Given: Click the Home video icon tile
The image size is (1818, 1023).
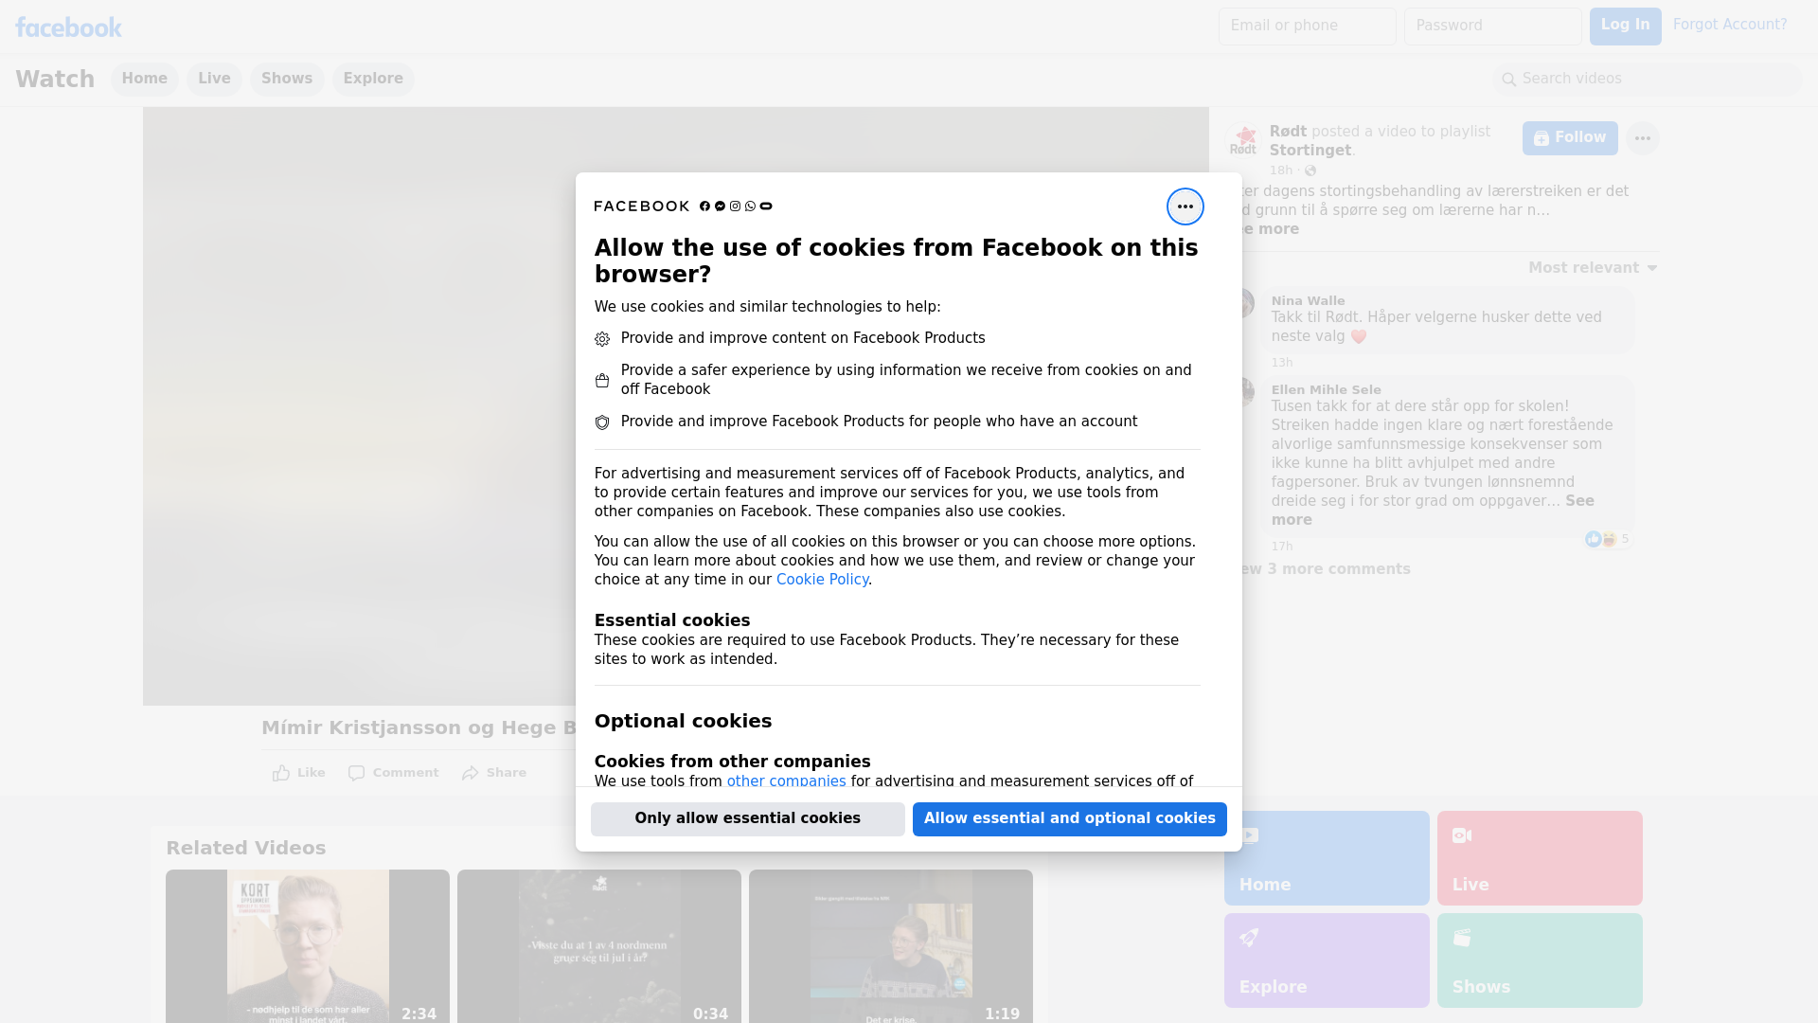Looking at the screenshot, I should [1249, 835].
